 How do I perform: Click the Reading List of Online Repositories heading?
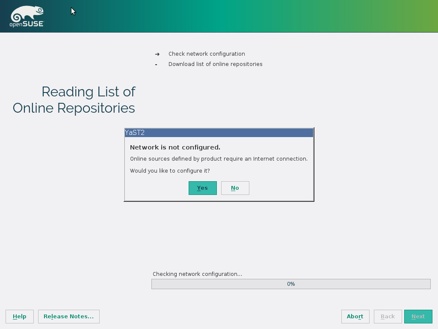[x=74, y=100]
